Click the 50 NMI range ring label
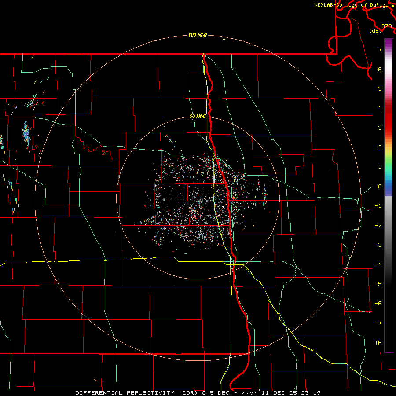The image size is (396, 396). [x=198, y=116]
